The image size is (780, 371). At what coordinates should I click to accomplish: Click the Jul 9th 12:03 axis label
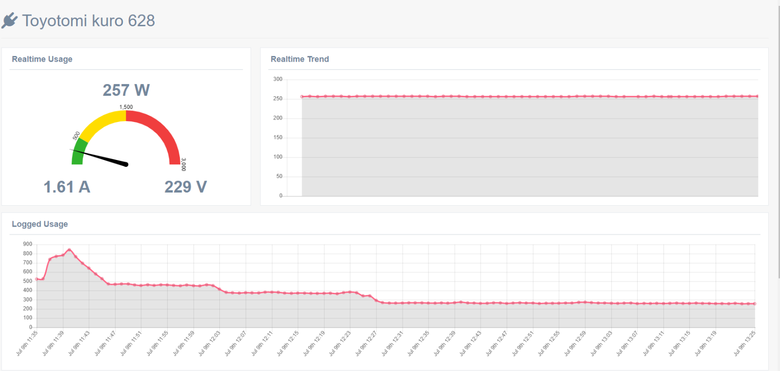209,343
